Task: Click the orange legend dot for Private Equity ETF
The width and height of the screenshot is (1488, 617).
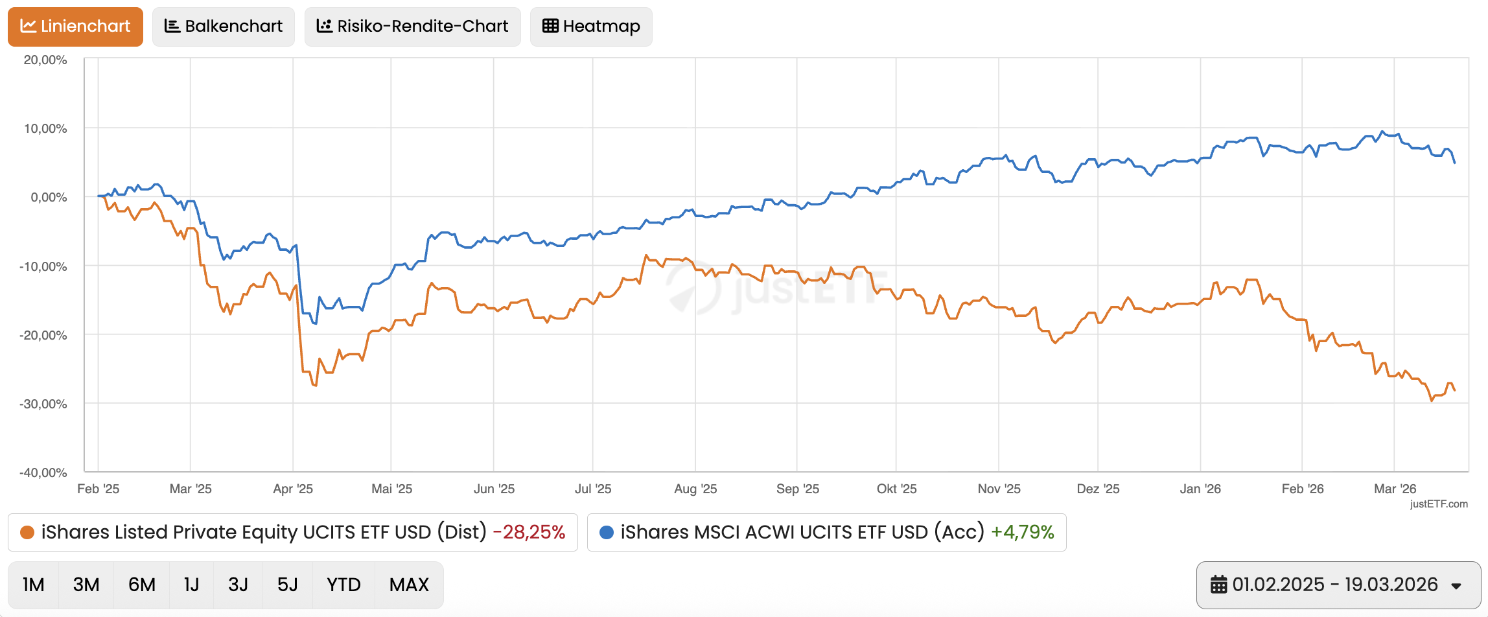Action: tap(26, 532)
